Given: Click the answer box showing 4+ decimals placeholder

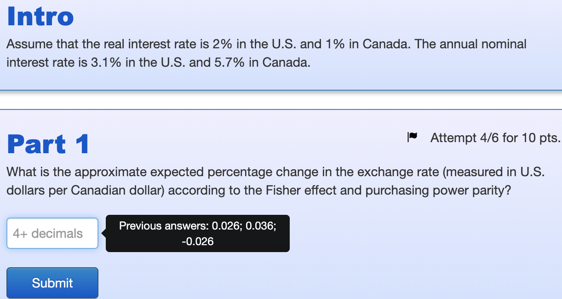Looking at the screenshot, I should click(52, 233).
